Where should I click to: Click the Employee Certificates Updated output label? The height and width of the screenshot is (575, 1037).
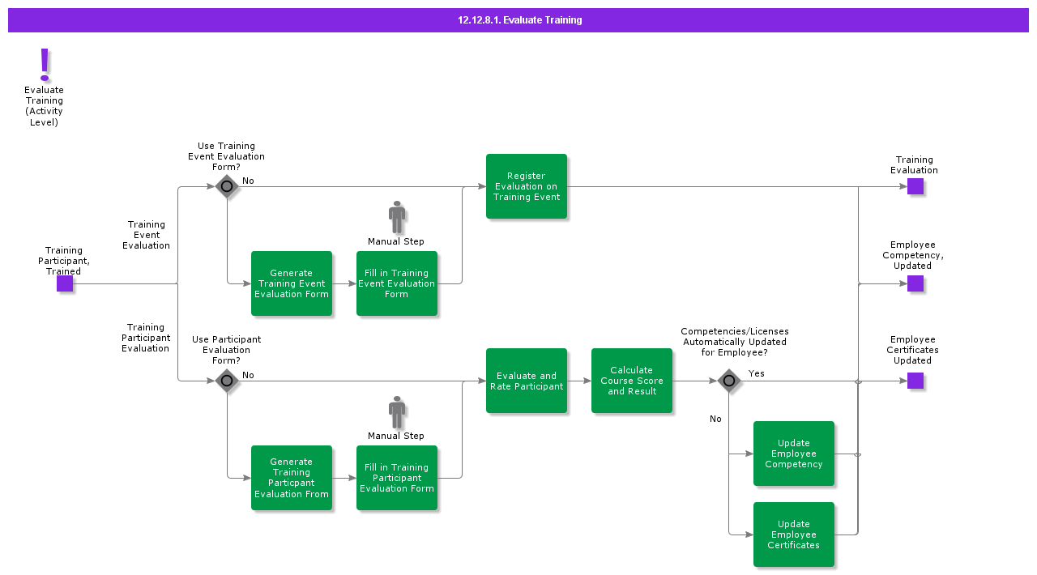(913, 350)
